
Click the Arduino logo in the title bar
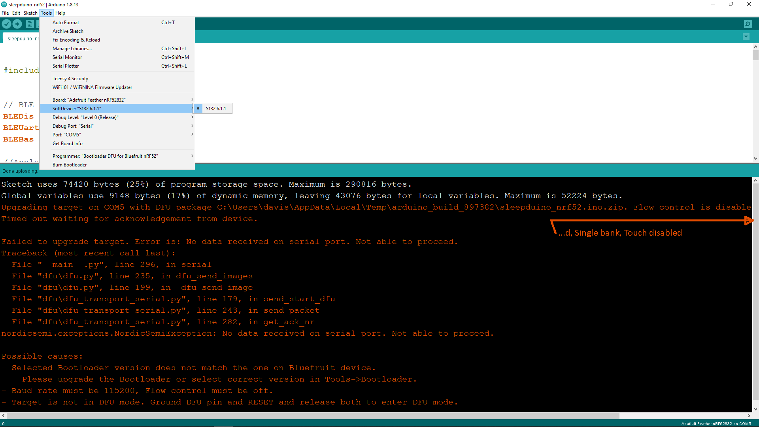(4, 4)
